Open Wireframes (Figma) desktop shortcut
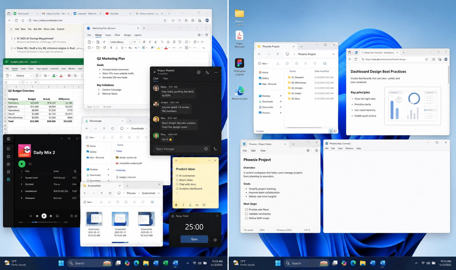The image size is (456, 270). 239,67
